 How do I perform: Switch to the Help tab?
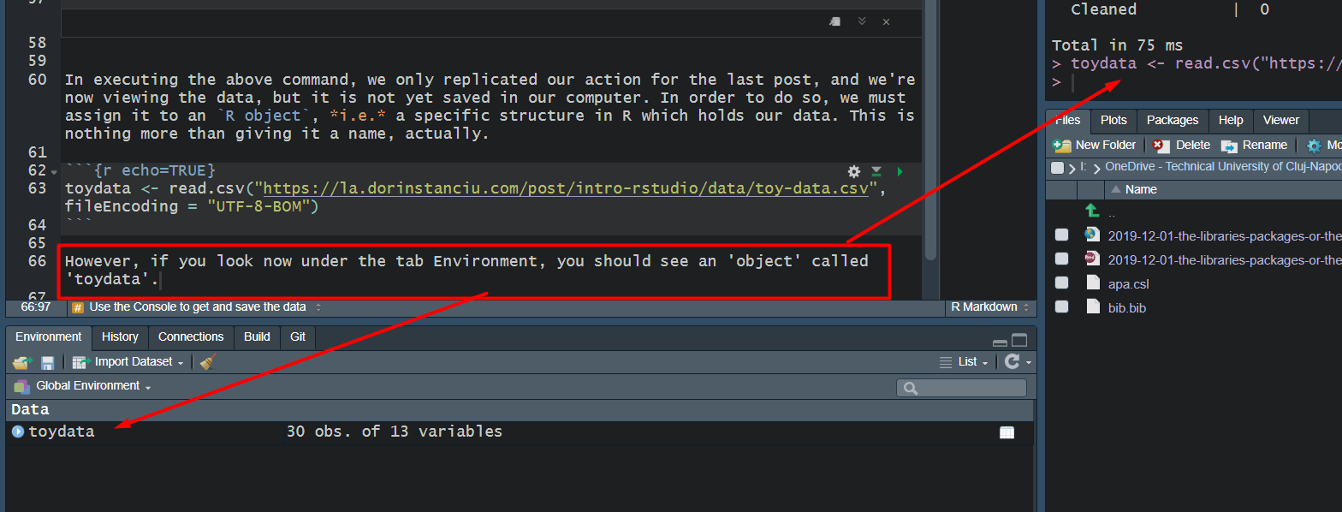point(1231,121)
